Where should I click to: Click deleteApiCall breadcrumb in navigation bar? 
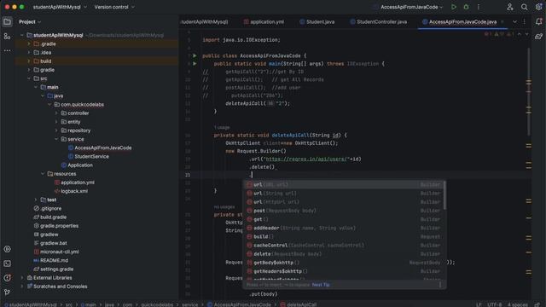[298, 304]
